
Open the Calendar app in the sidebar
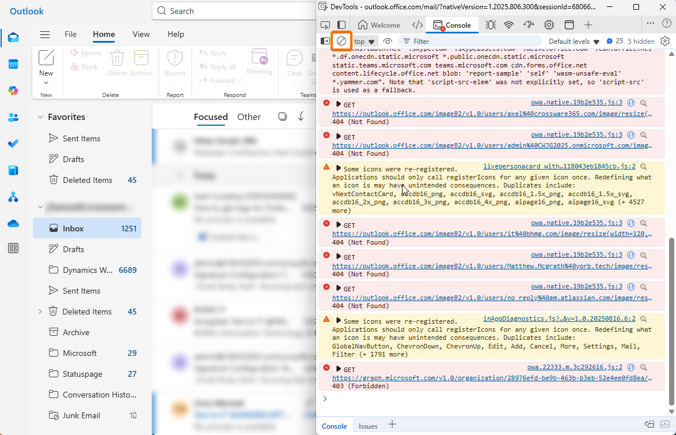point(13,64)
